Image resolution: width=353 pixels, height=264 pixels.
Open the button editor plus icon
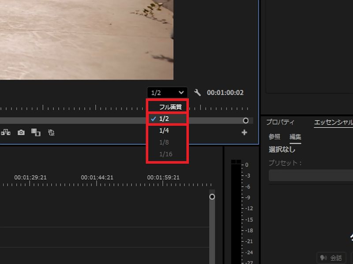coord(244,132)
